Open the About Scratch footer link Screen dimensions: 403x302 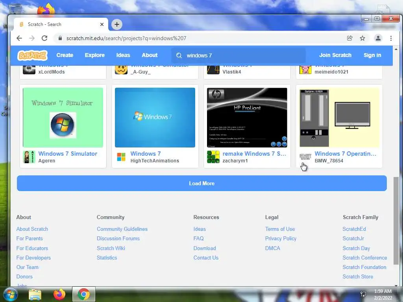pyautogui.click(x=32, y=229)
